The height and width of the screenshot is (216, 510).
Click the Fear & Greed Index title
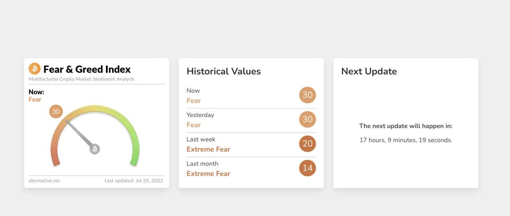coord(87,69)
